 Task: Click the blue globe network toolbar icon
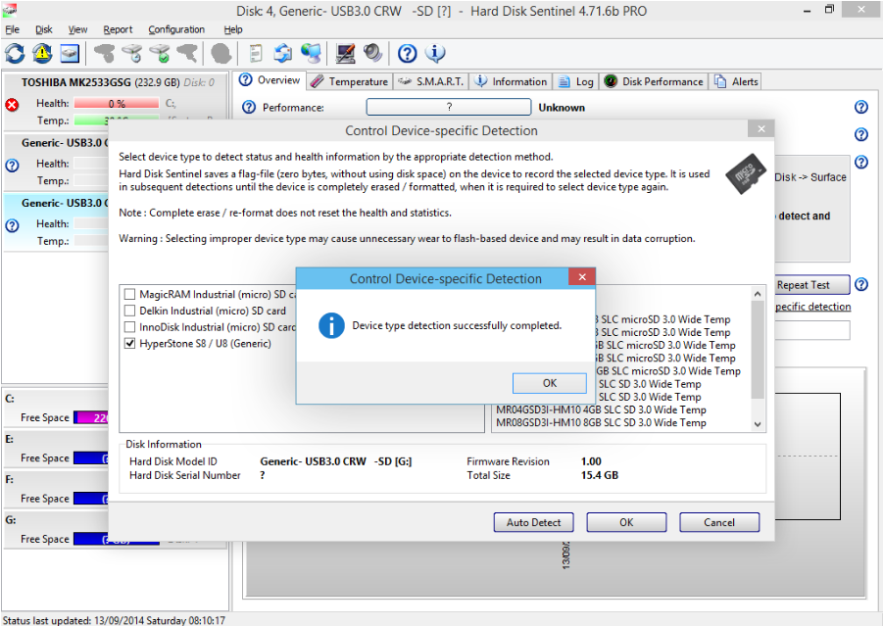[311, 53]
